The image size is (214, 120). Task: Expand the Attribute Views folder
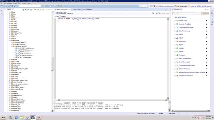12,42
